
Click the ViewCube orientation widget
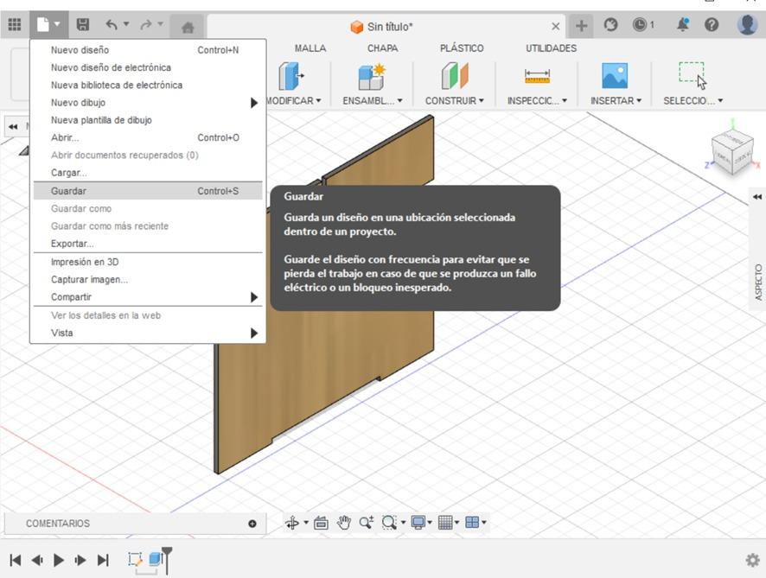(x=732, y=150)
